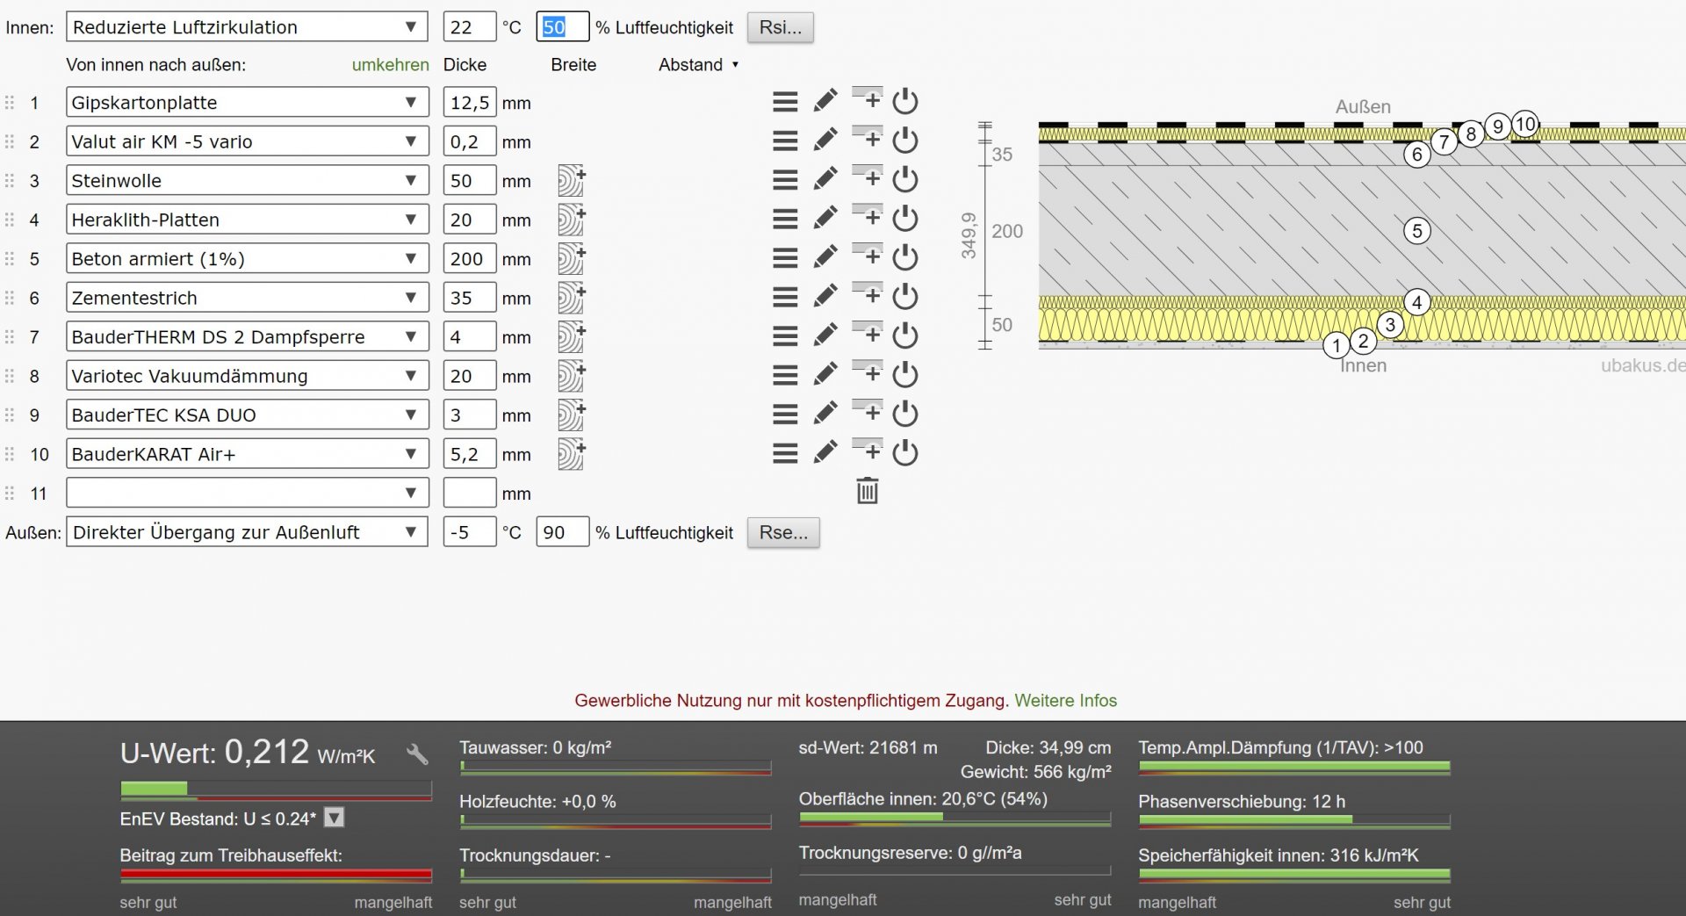Open the EnEV Bestand requirement dropdown arrow
This screenshot has height=916, width=1686.
pyautogui.click(x=334, y=819)
